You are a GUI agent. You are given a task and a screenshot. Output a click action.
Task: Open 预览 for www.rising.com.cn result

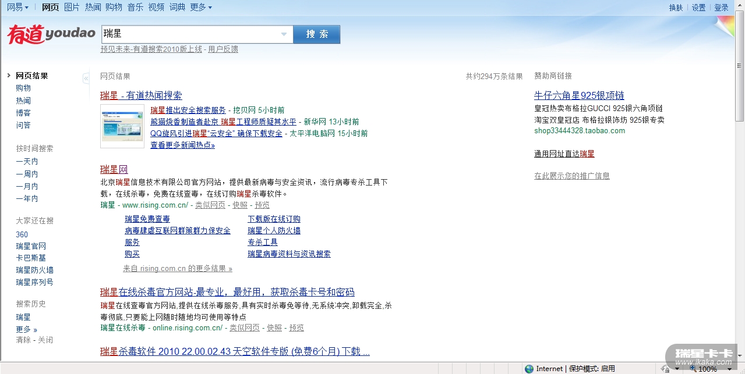pos(262,205)
